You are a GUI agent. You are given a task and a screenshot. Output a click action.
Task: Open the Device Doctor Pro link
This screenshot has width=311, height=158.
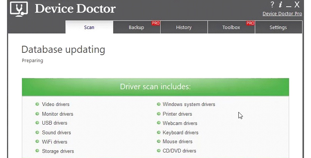click(x=282, y=14)
